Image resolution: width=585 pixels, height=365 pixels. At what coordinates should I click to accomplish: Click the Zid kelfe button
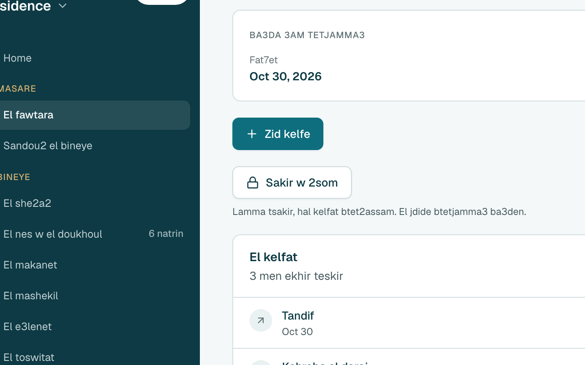click(x=278, y=134)
